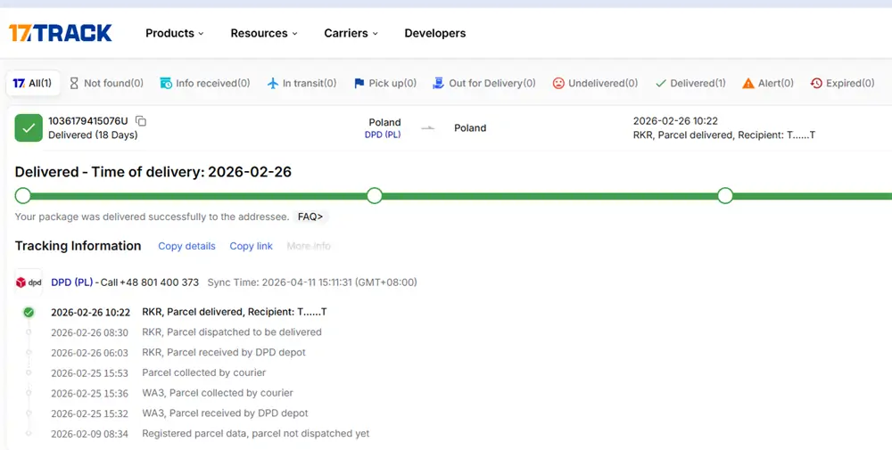Click phone number +48 801 400 373
The height and width of the screenshot is (450, 892).
point(160,282)
